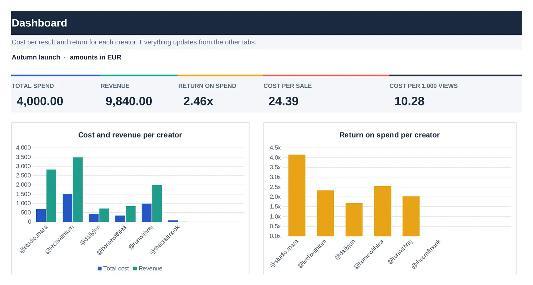Click @thecraftnook's small blue cost bar

tap(173, 221)
